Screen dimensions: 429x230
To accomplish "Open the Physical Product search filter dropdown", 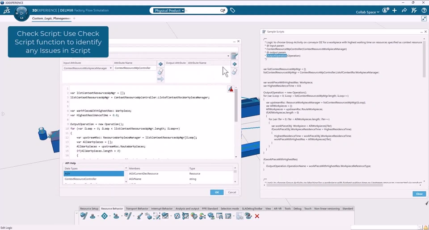I will [x=168, y=10].
